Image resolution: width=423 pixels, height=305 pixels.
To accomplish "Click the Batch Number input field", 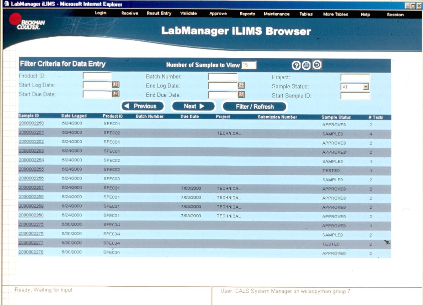I will tap(223, 77).
